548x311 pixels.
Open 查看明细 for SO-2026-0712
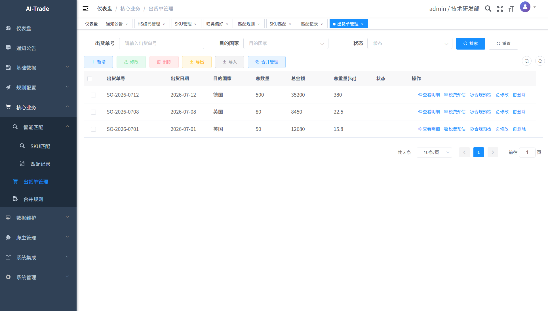click(429, 95)
